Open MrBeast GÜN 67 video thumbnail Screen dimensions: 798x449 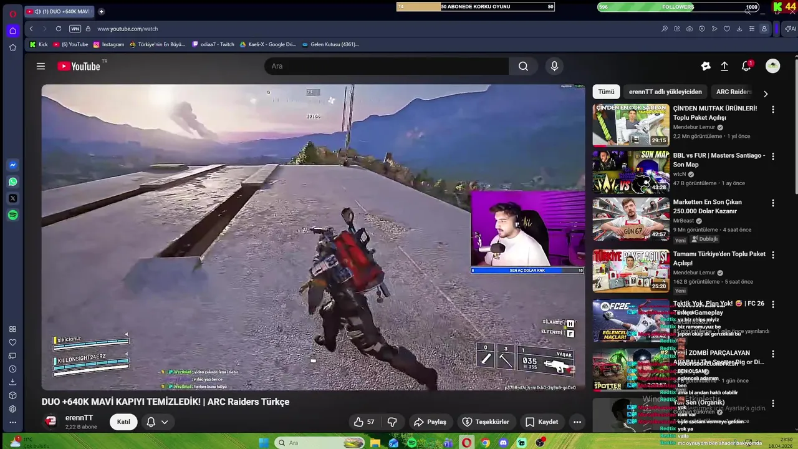click(x=631, y=219)
